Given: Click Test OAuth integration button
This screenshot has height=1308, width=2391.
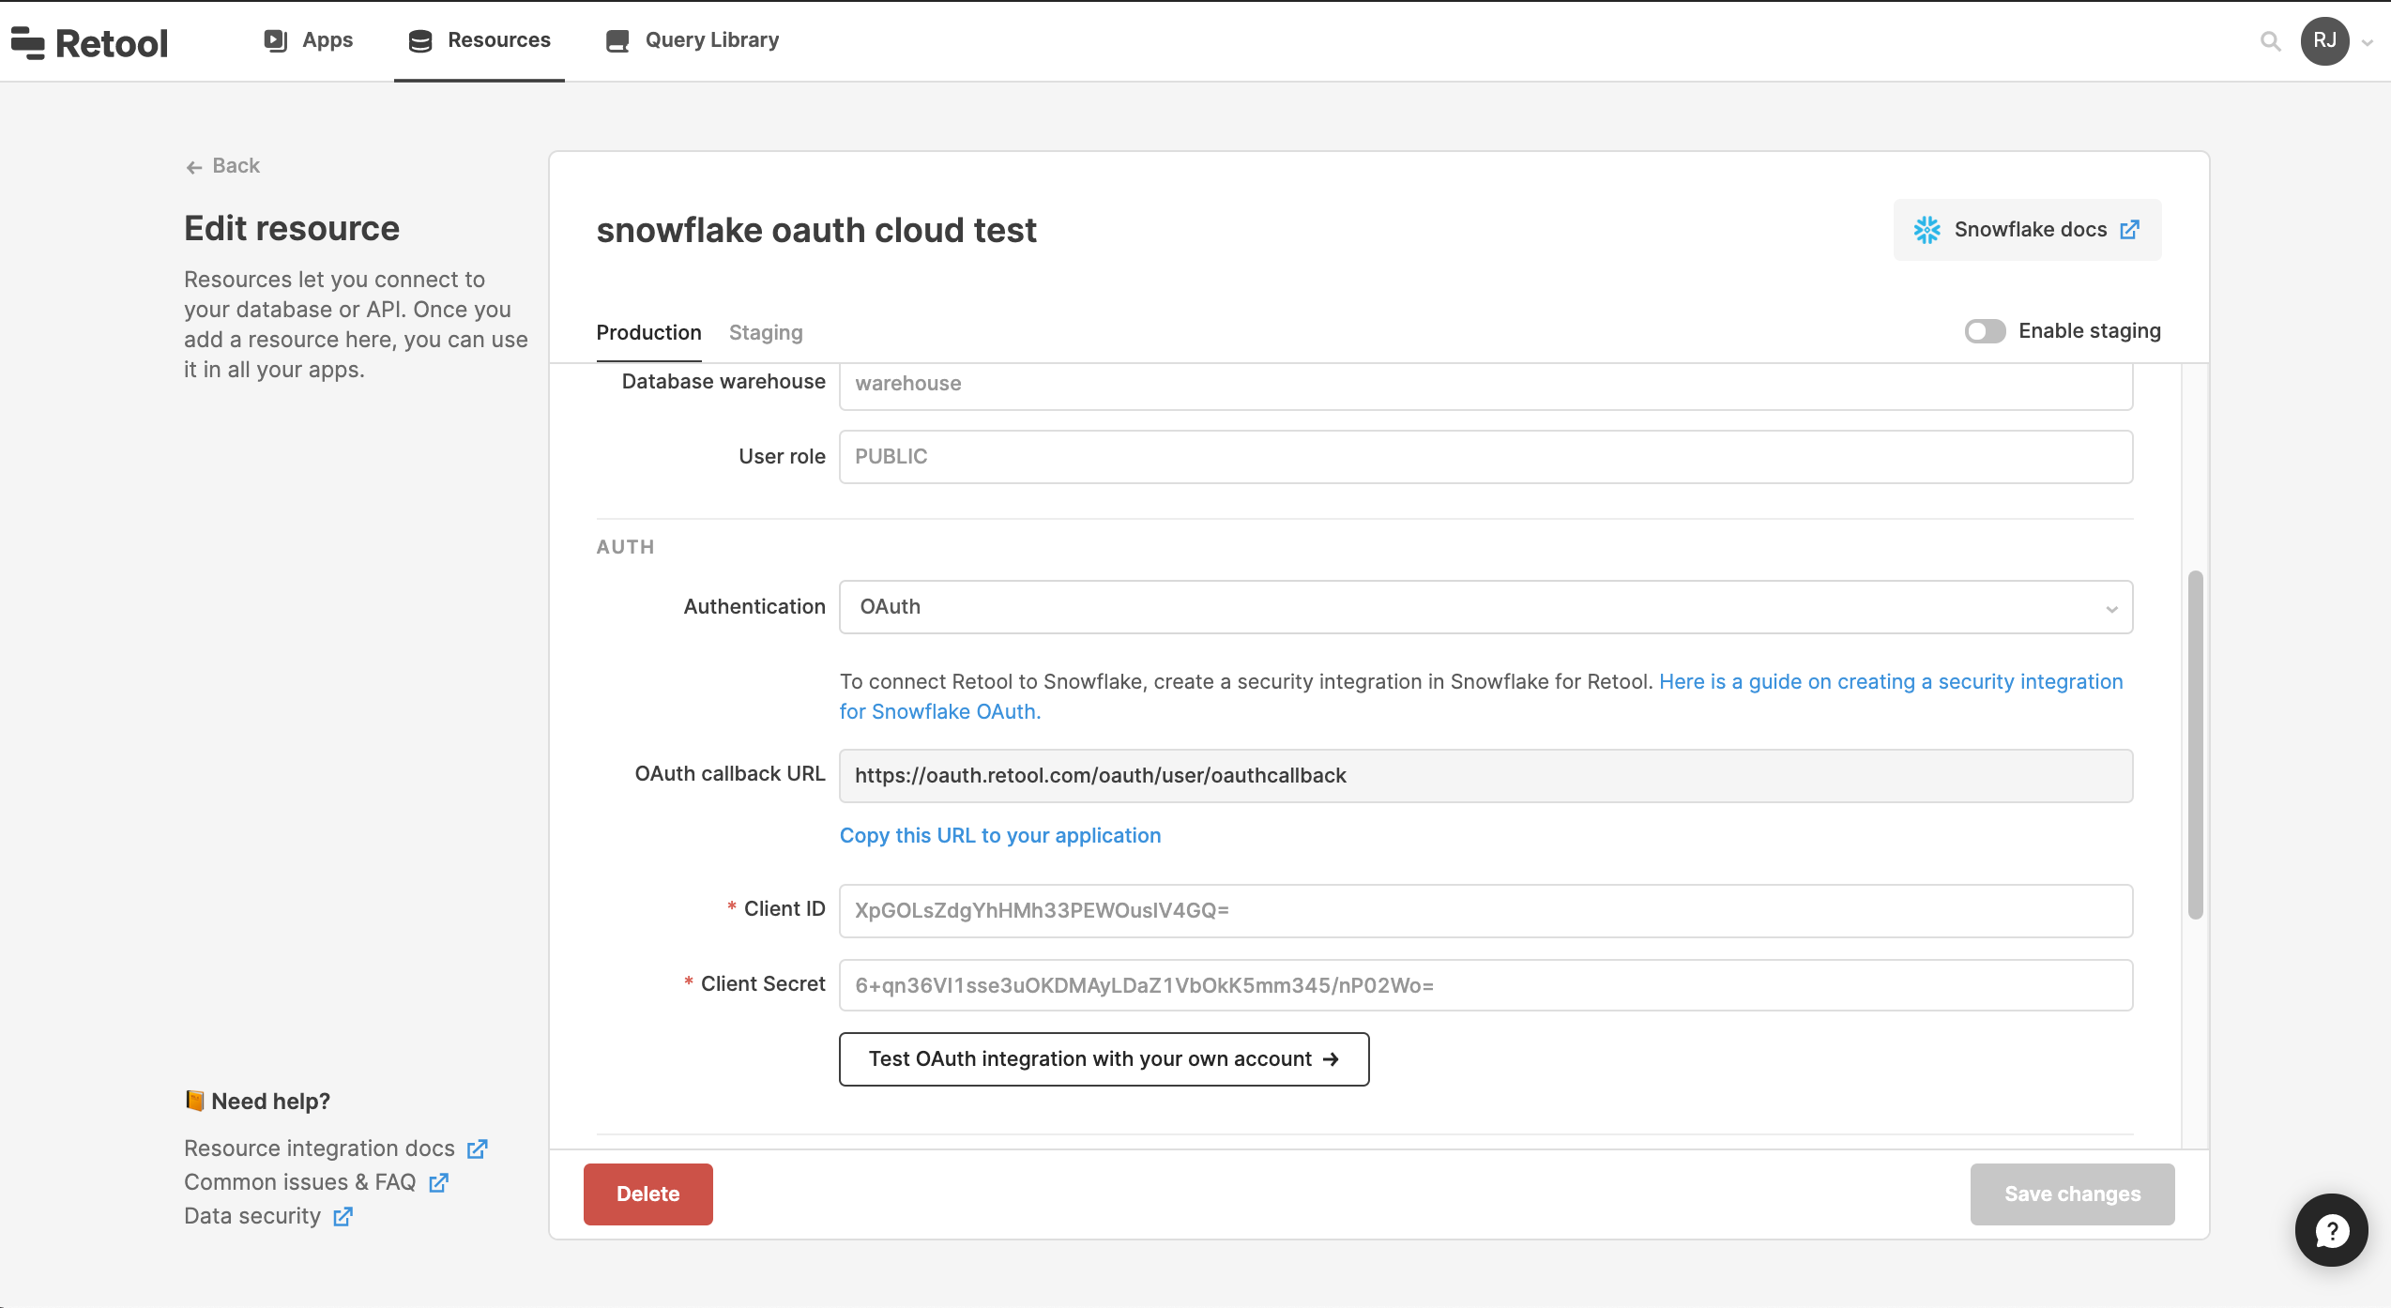Looking at the screenshot, I should (x=1104, y=1059).
